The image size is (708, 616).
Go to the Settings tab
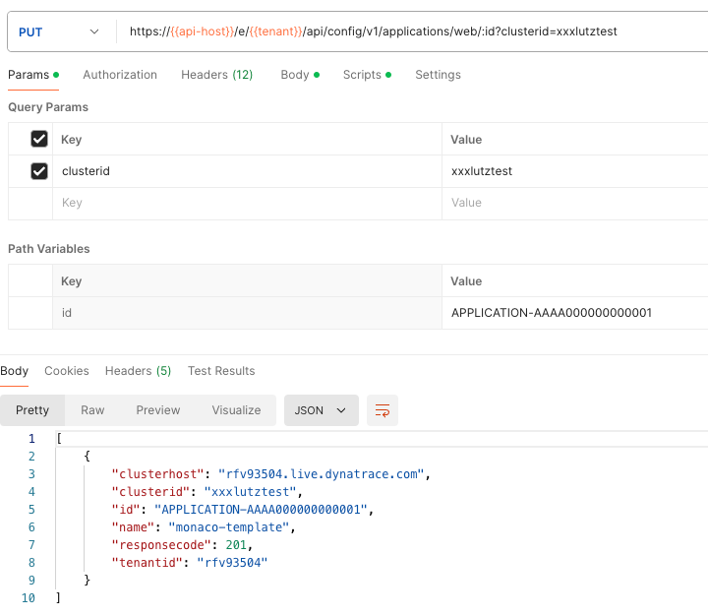pos(438,75)
